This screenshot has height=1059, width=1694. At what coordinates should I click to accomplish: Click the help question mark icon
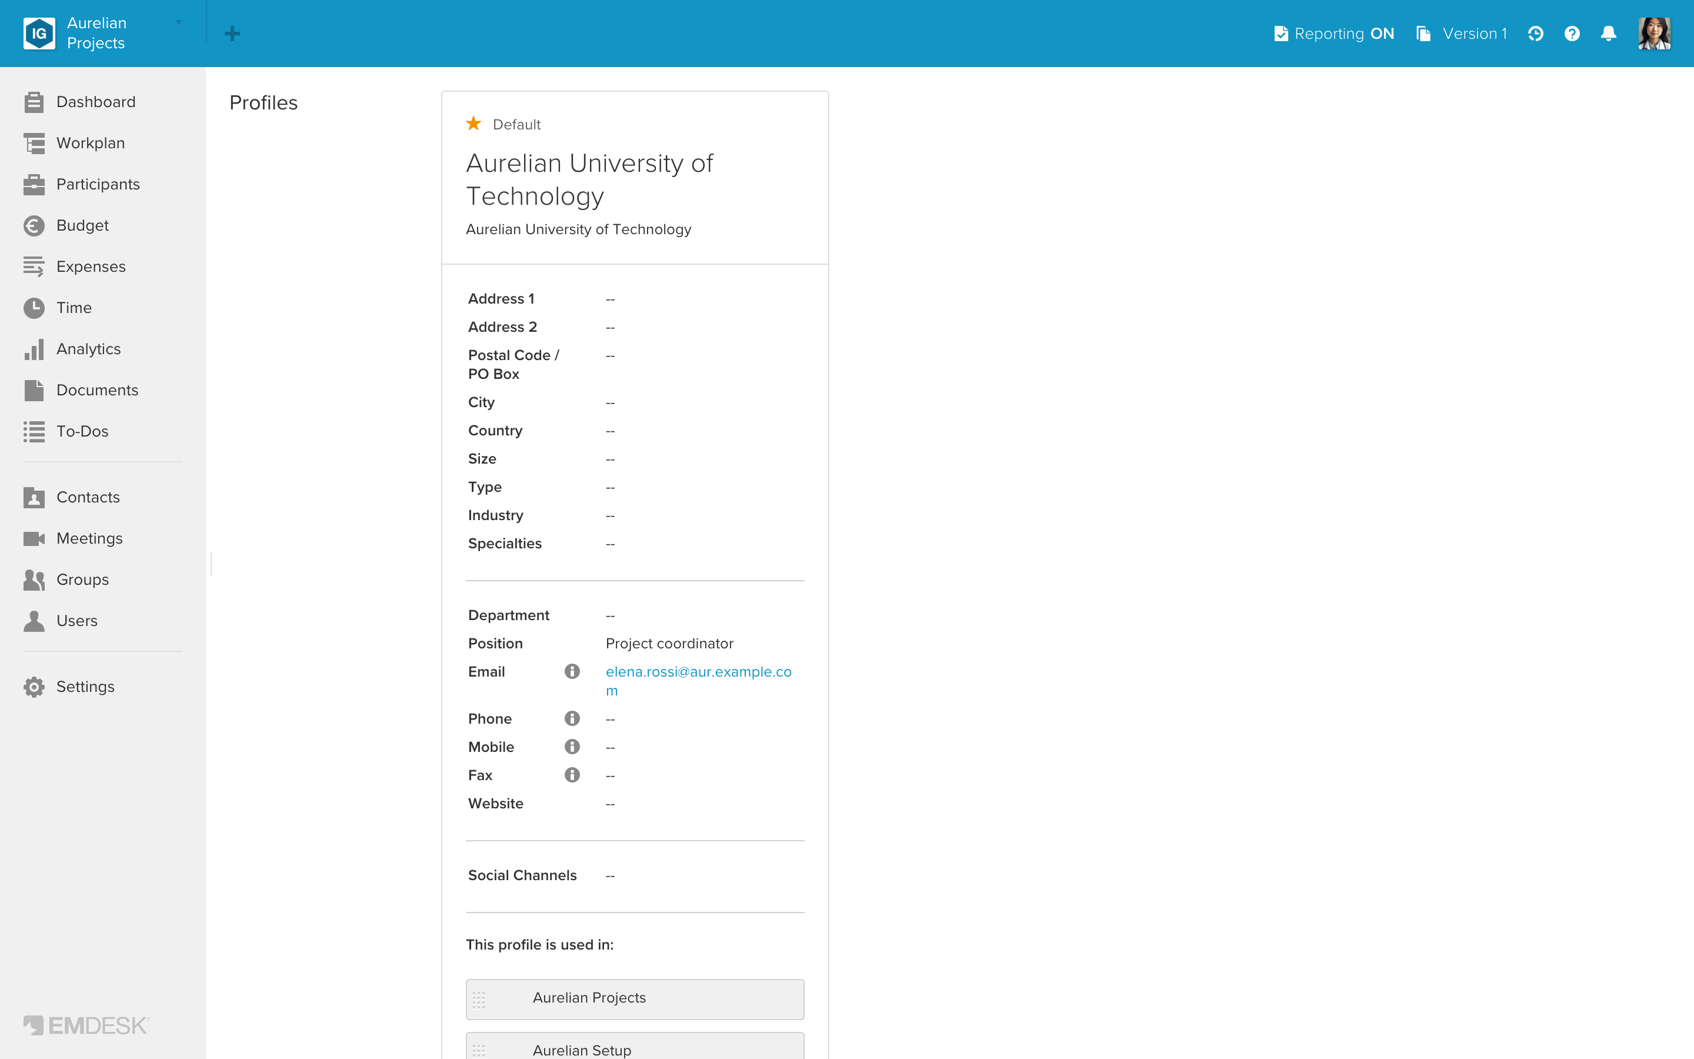tap(1572, 34)
